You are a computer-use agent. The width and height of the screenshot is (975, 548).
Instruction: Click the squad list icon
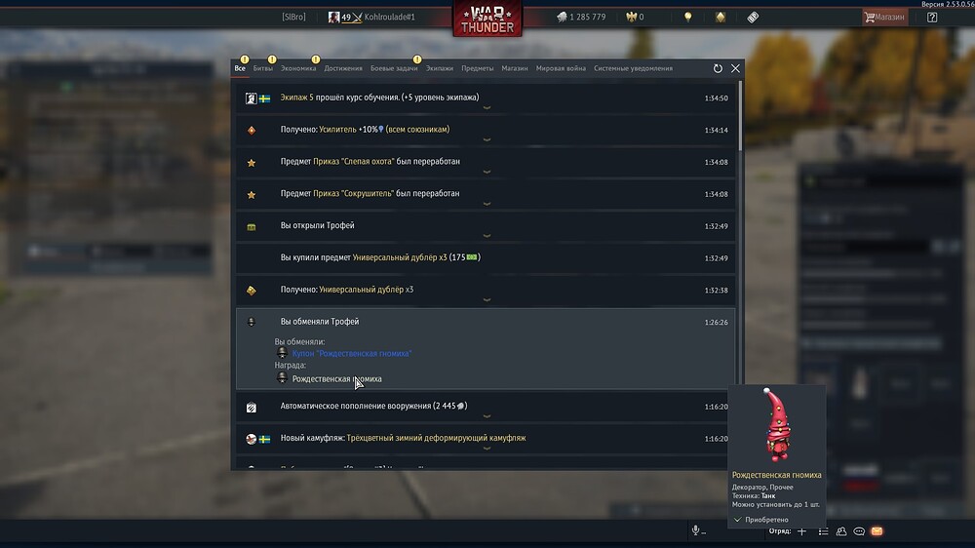point(823,531)
